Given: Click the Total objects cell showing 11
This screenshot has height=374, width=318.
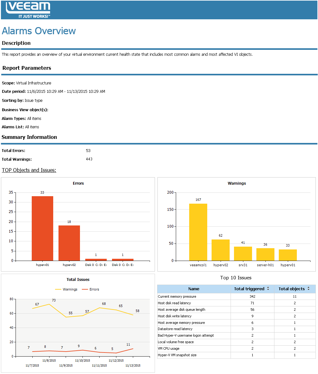Looking at the screenshot, I should [x=295, y=296].
